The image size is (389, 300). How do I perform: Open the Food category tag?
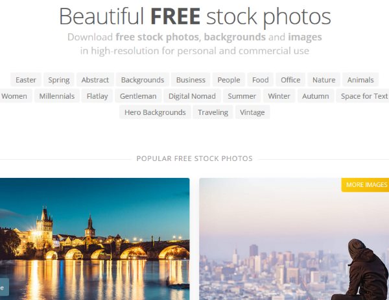point(260,80)
